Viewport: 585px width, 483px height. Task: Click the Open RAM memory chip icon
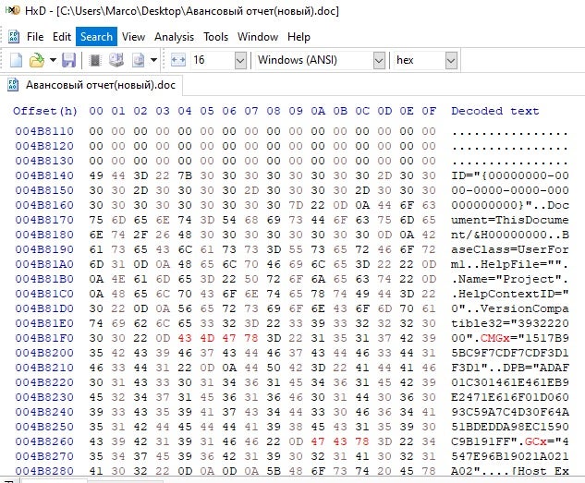pyautogui.click(x=93, y=60)
